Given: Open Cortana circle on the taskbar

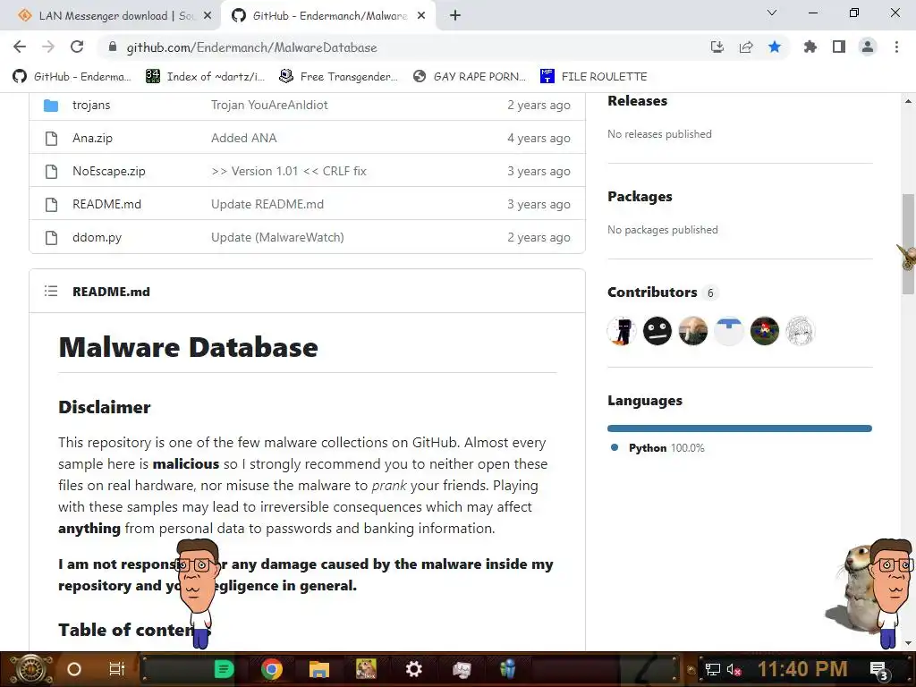Looking at the screenshot, I should pos(74,669).
